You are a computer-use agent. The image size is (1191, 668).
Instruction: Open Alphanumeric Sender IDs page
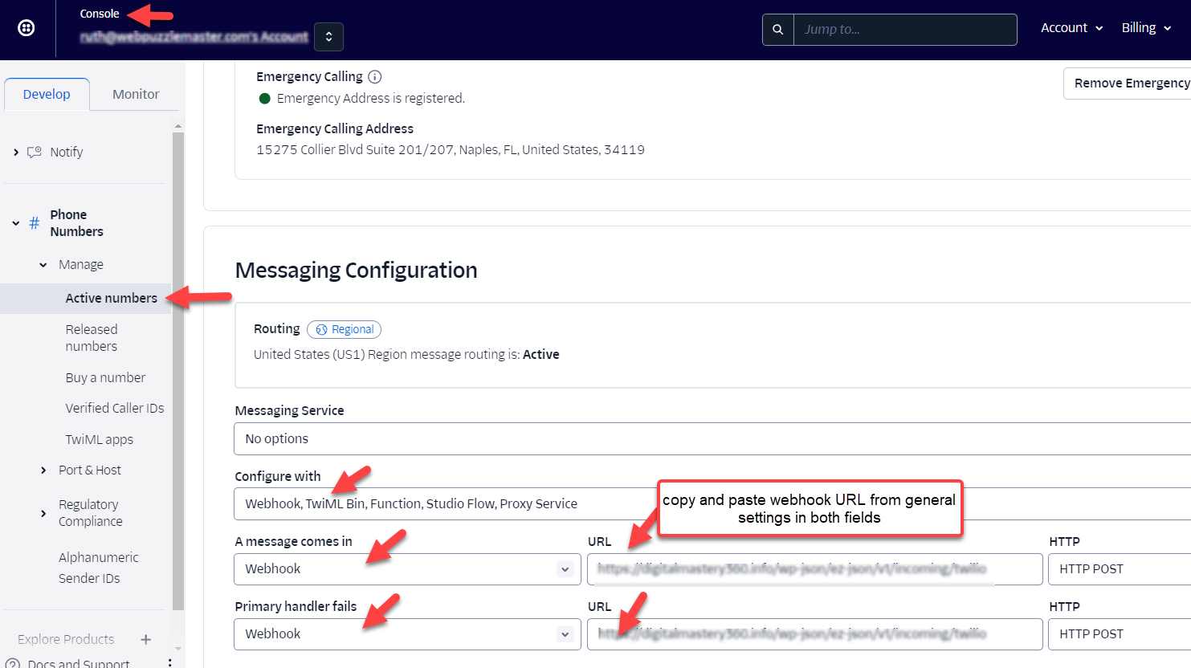tap(98, 568)
